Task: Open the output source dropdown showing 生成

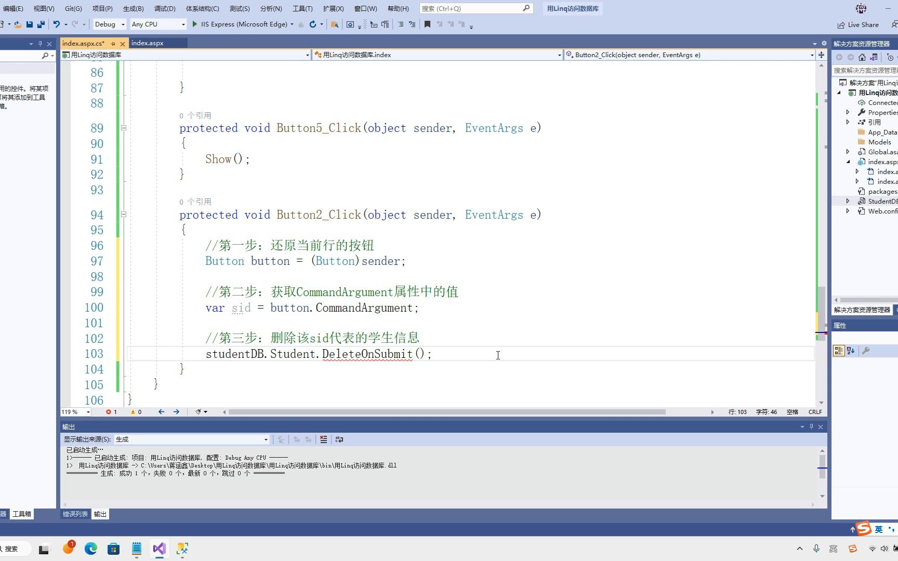Action: [192, 439]
